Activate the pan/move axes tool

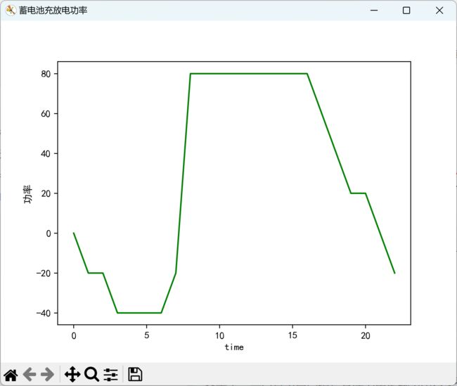click(x=72, y=375)
